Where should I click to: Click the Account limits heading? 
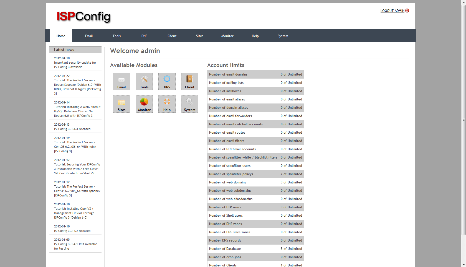coord(226,65)
